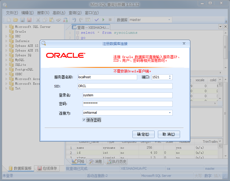This screenshot has width=230, height=181.
Task: Click the Cut scissors icon
Action: 38,20
